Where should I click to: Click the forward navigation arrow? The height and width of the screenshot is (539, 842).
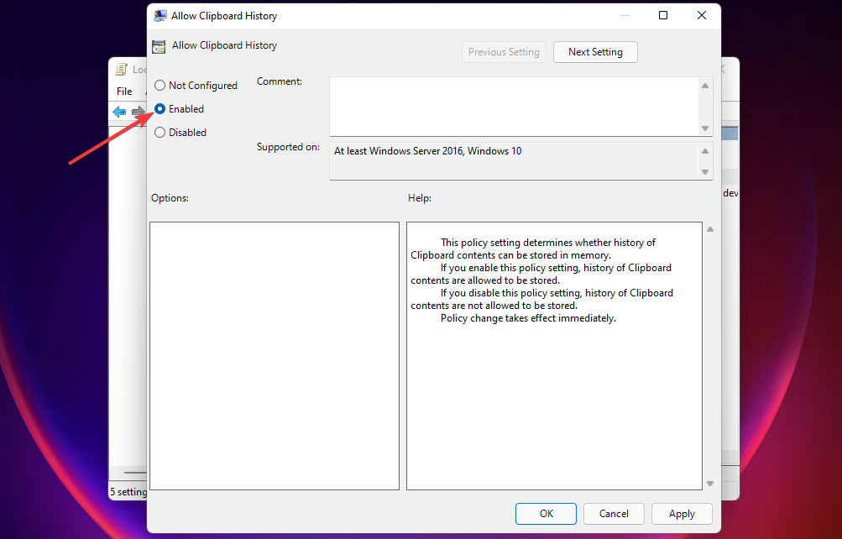coord(137,112)
